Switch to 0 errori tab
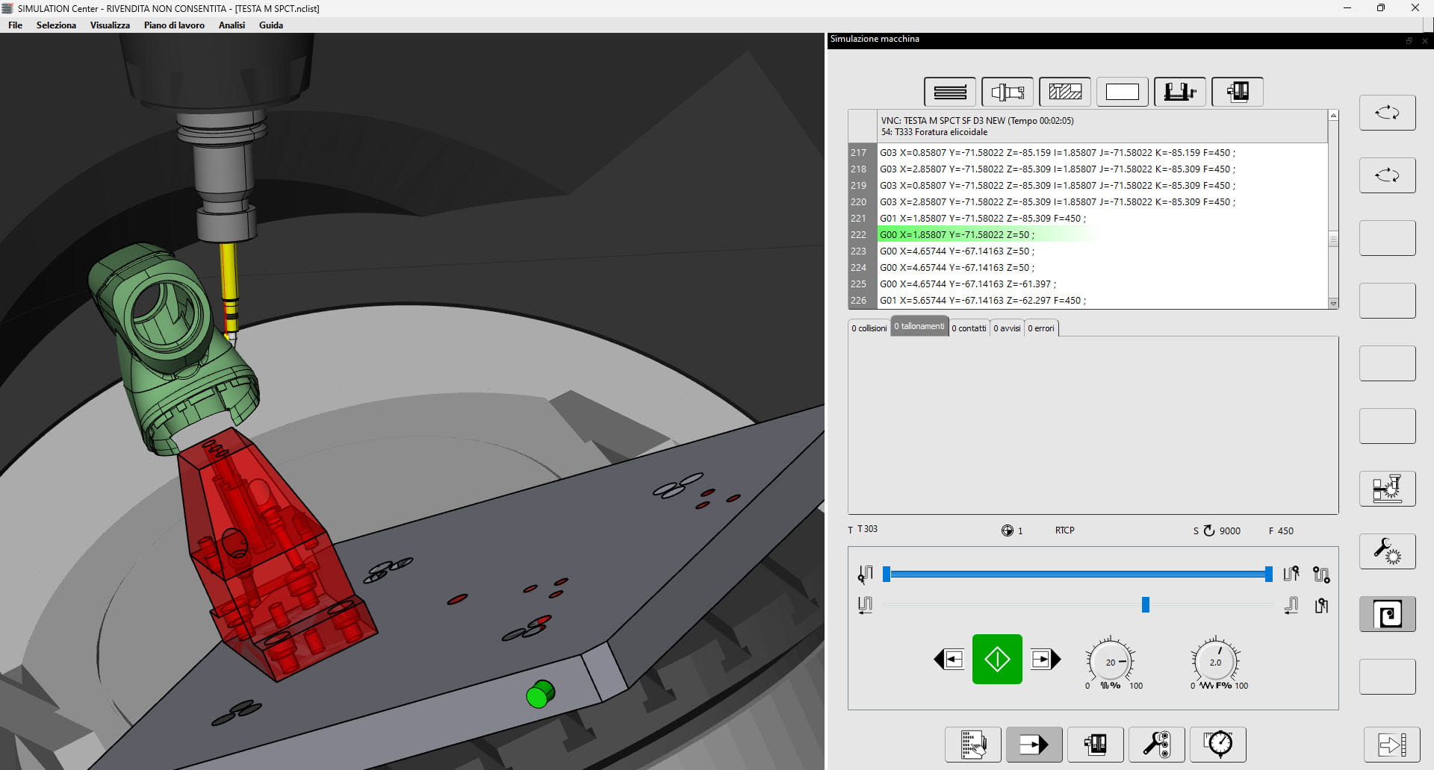Screen dimensions: 1434x770 pyautogui.click(x=1041, y=328)
